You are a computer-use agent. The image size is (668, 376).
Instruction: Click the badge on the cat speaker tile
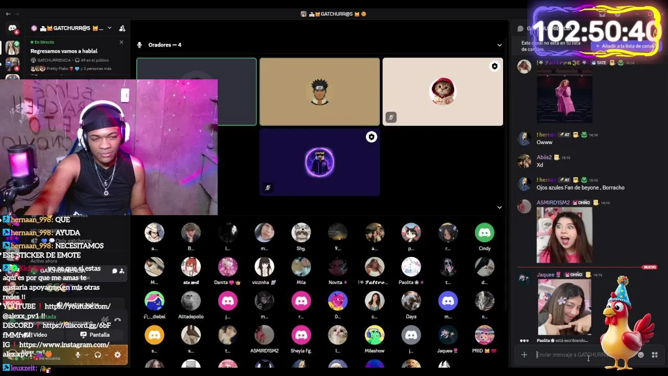494,66
